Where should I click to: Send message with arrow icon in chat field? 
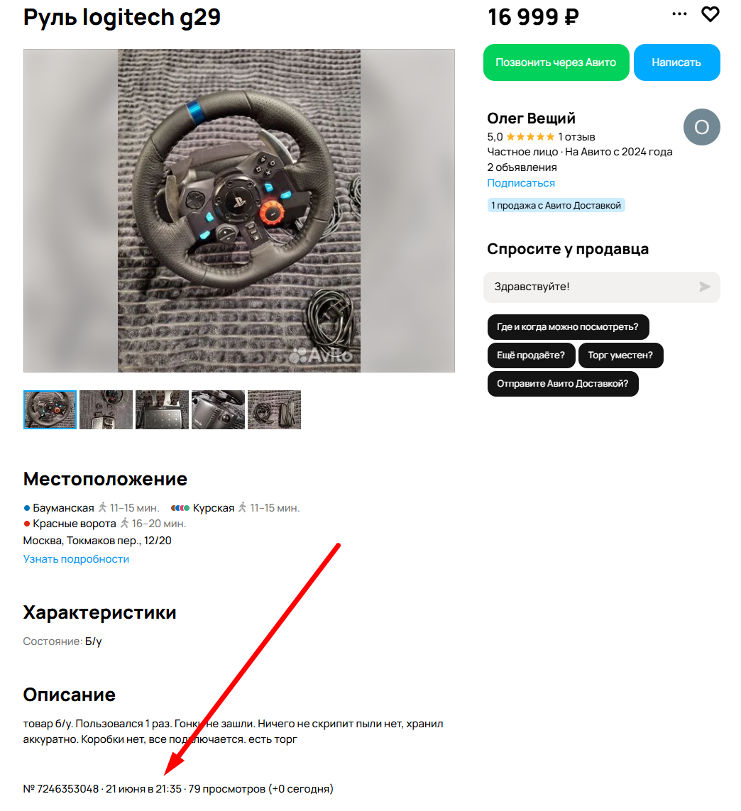coord(704,287)
